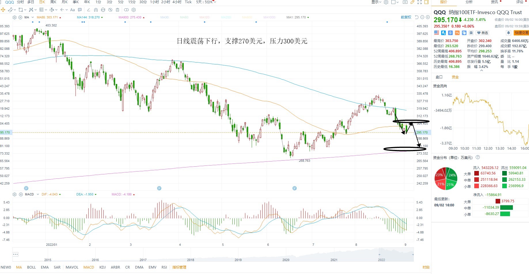This screenshot has width=529, height=274.
Task: Click the undo curved-arrow icon near 前复权
Action: [x=417, y=17]
